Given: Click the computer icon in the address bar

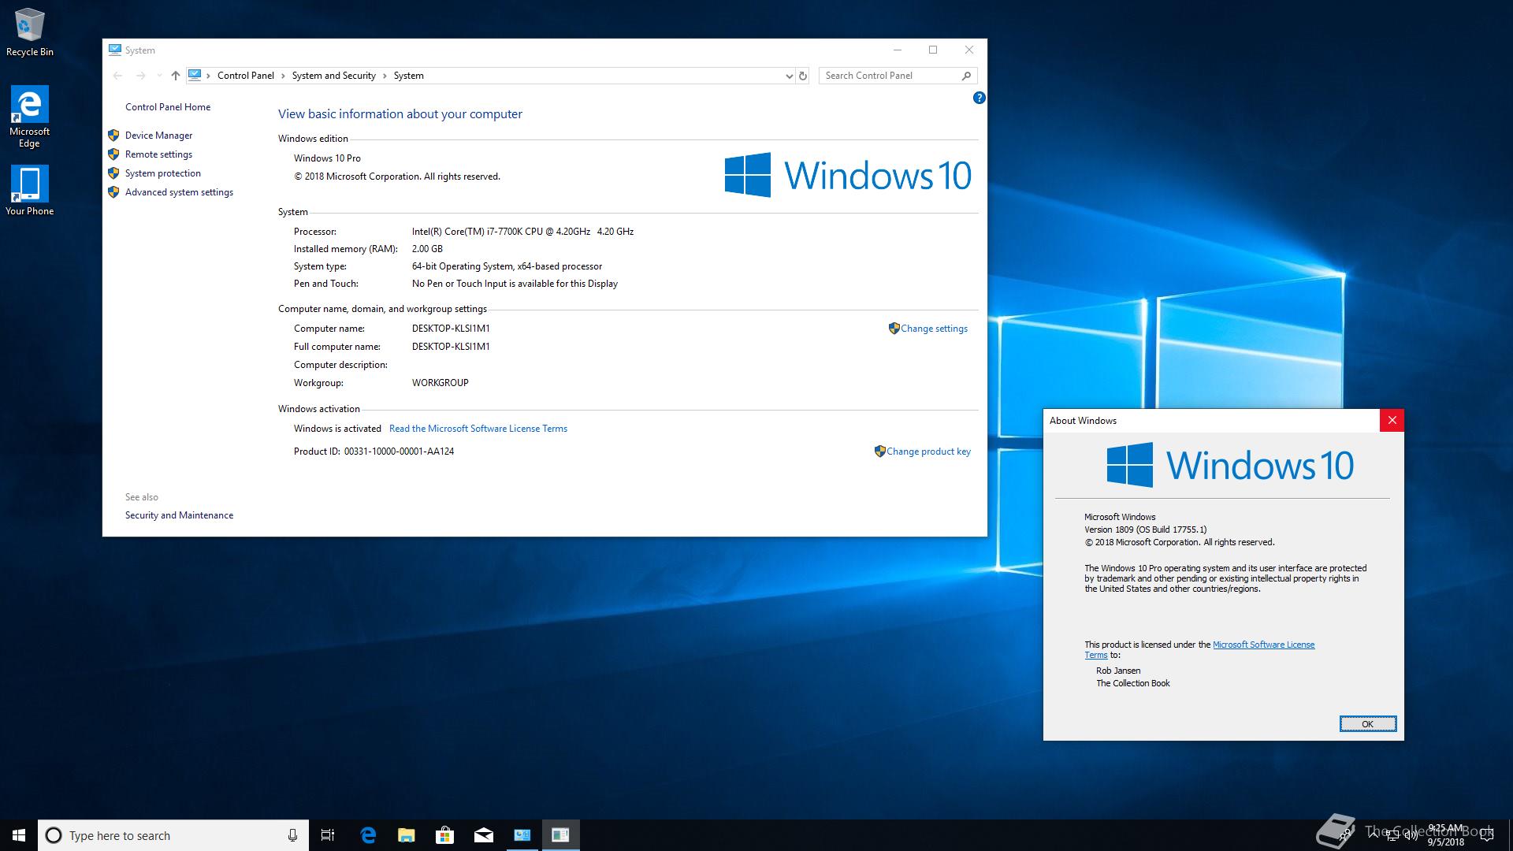Looking at the screenshot, I should click(x=195, y=76).
